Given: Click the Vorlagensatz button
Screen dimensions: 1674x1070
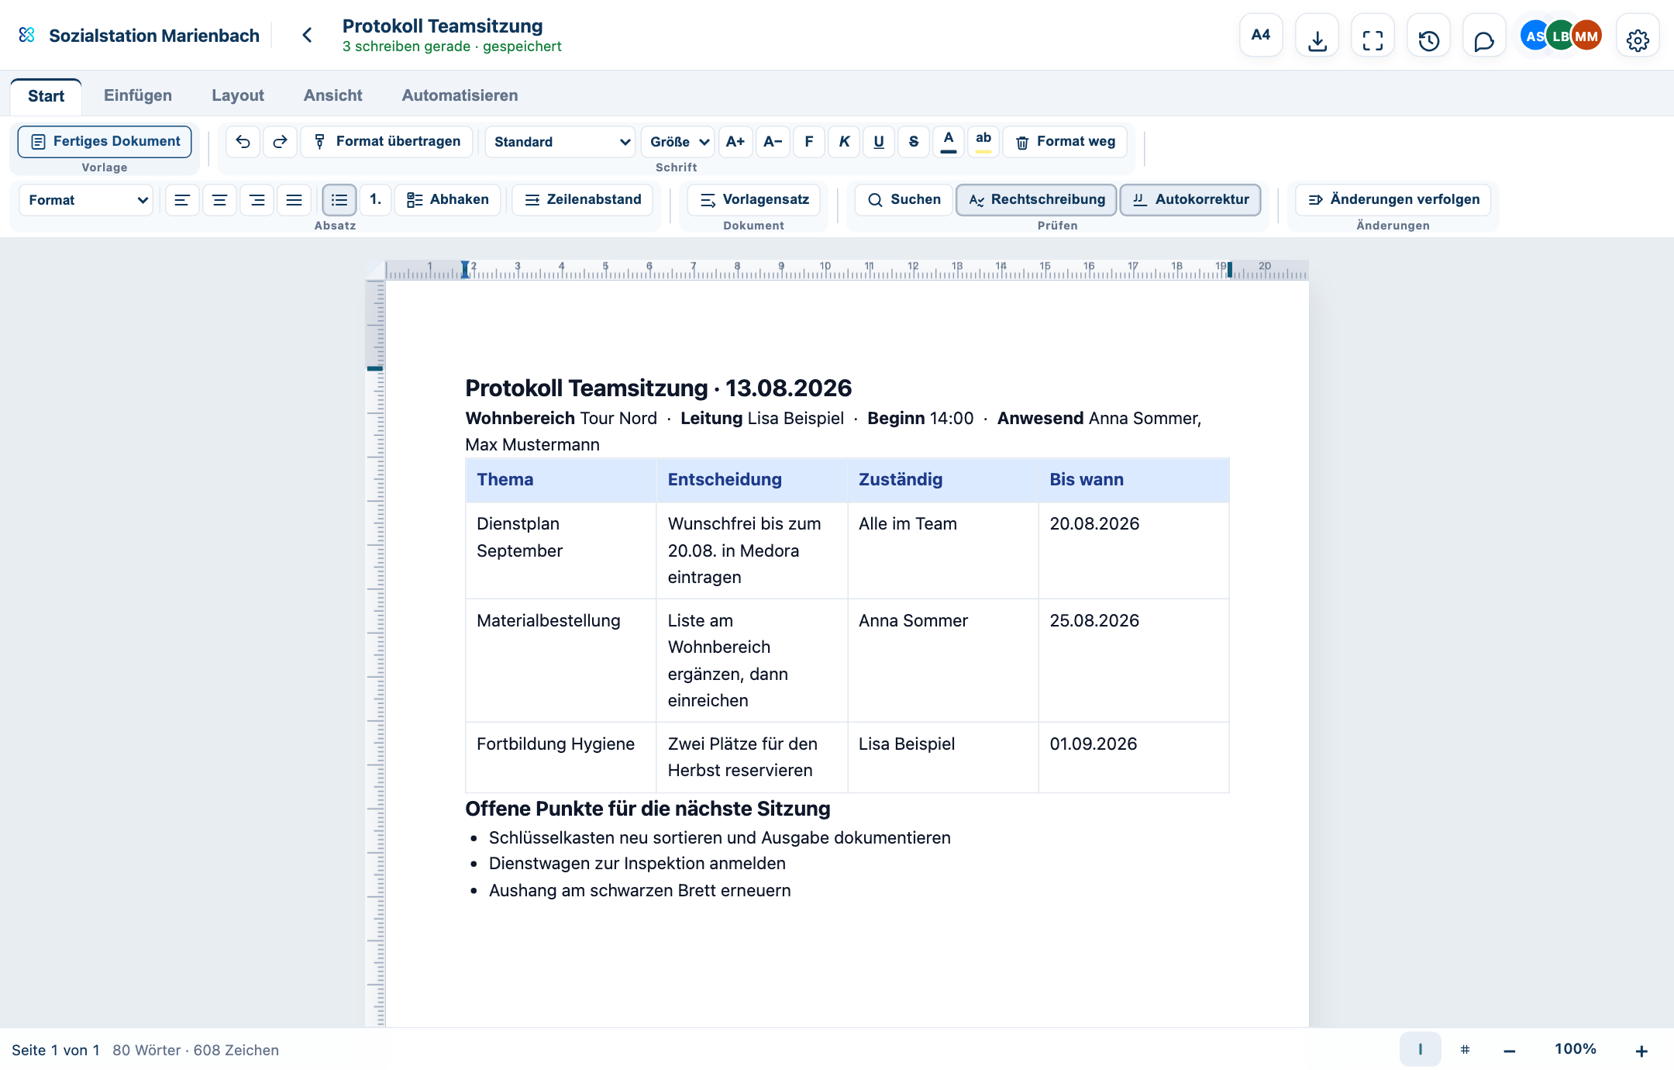Looking at the screenshot, I should pos(754,200).
